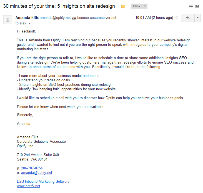Open the B2B Inbound Marketing Software link
The height and width of the screenshot is (193, 203).
43,181
